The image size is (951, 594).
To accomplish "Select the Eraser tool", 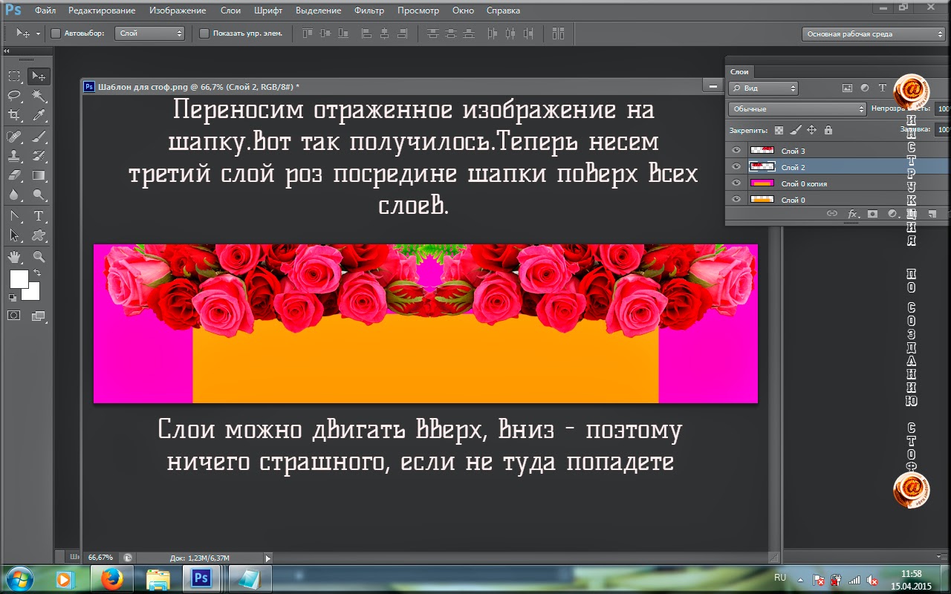I will (14, 175).
